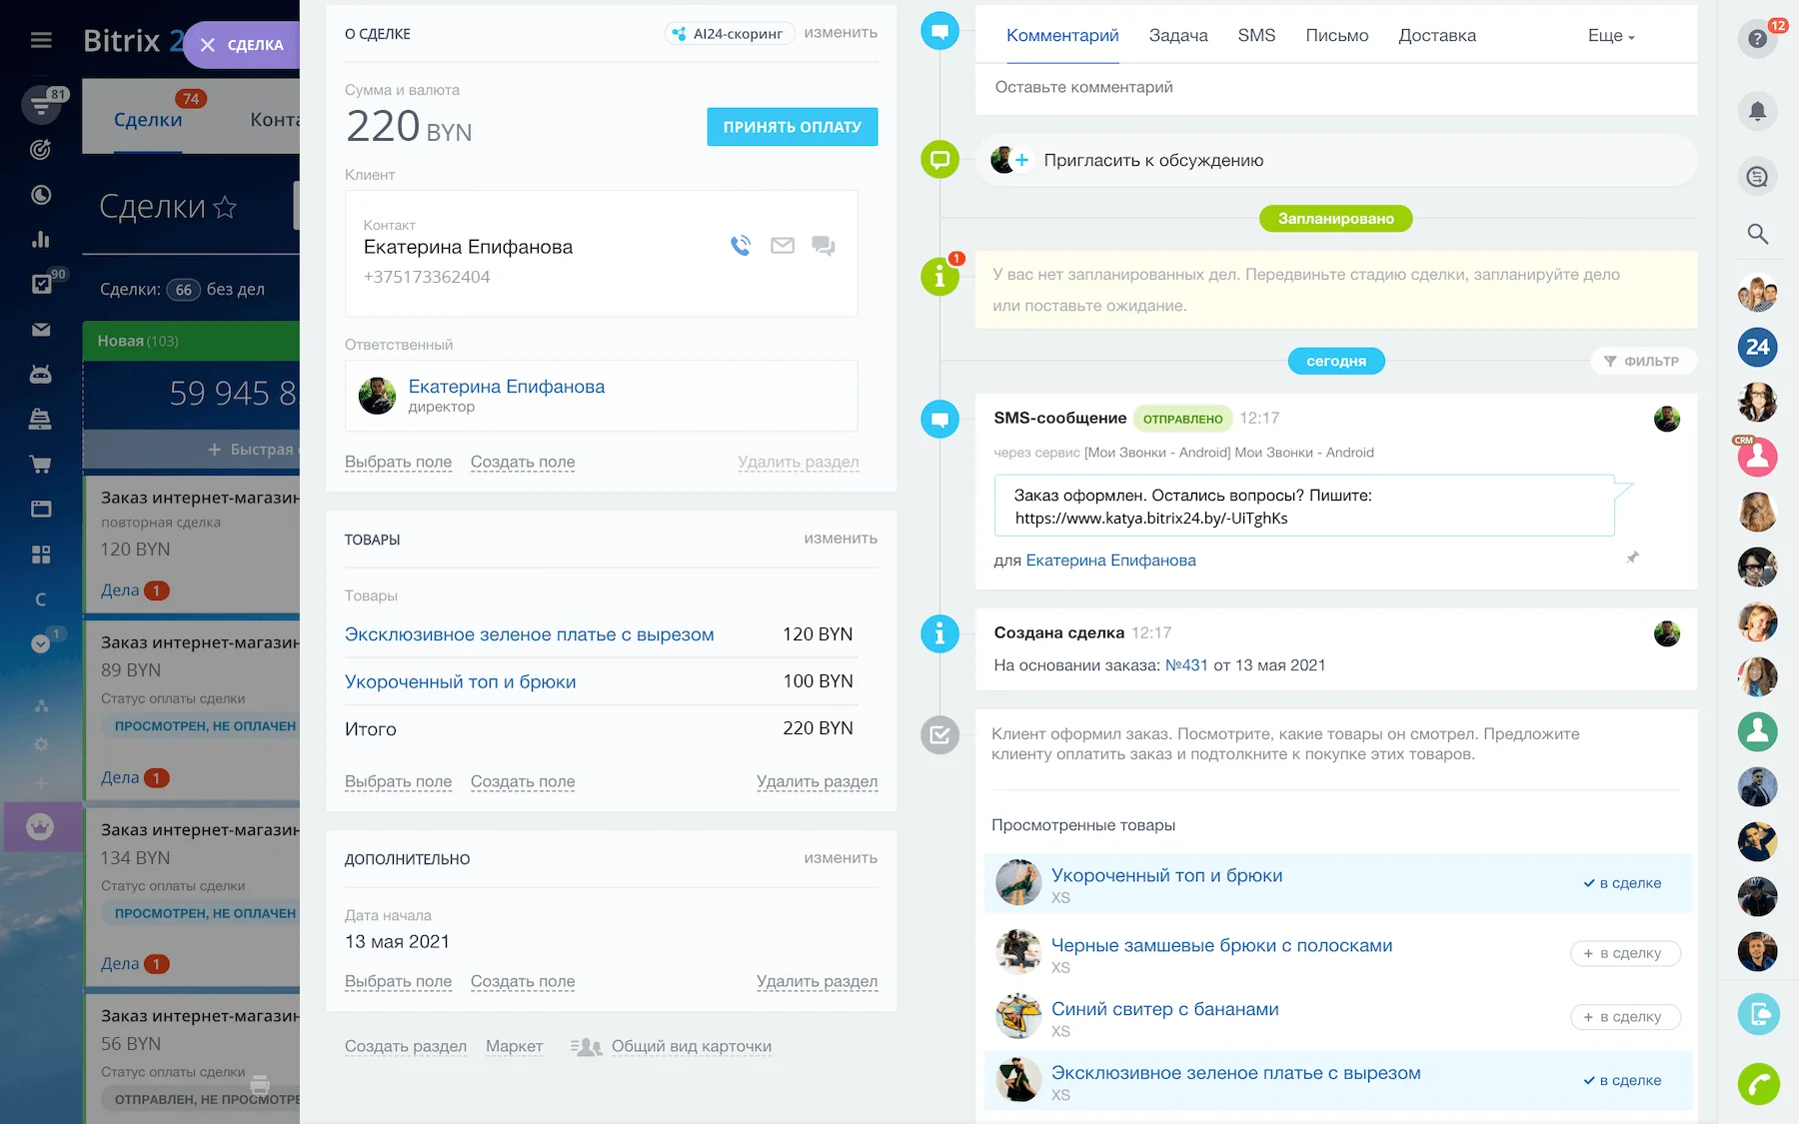Open search in the right messenger panel

(x=1756, y=234)
